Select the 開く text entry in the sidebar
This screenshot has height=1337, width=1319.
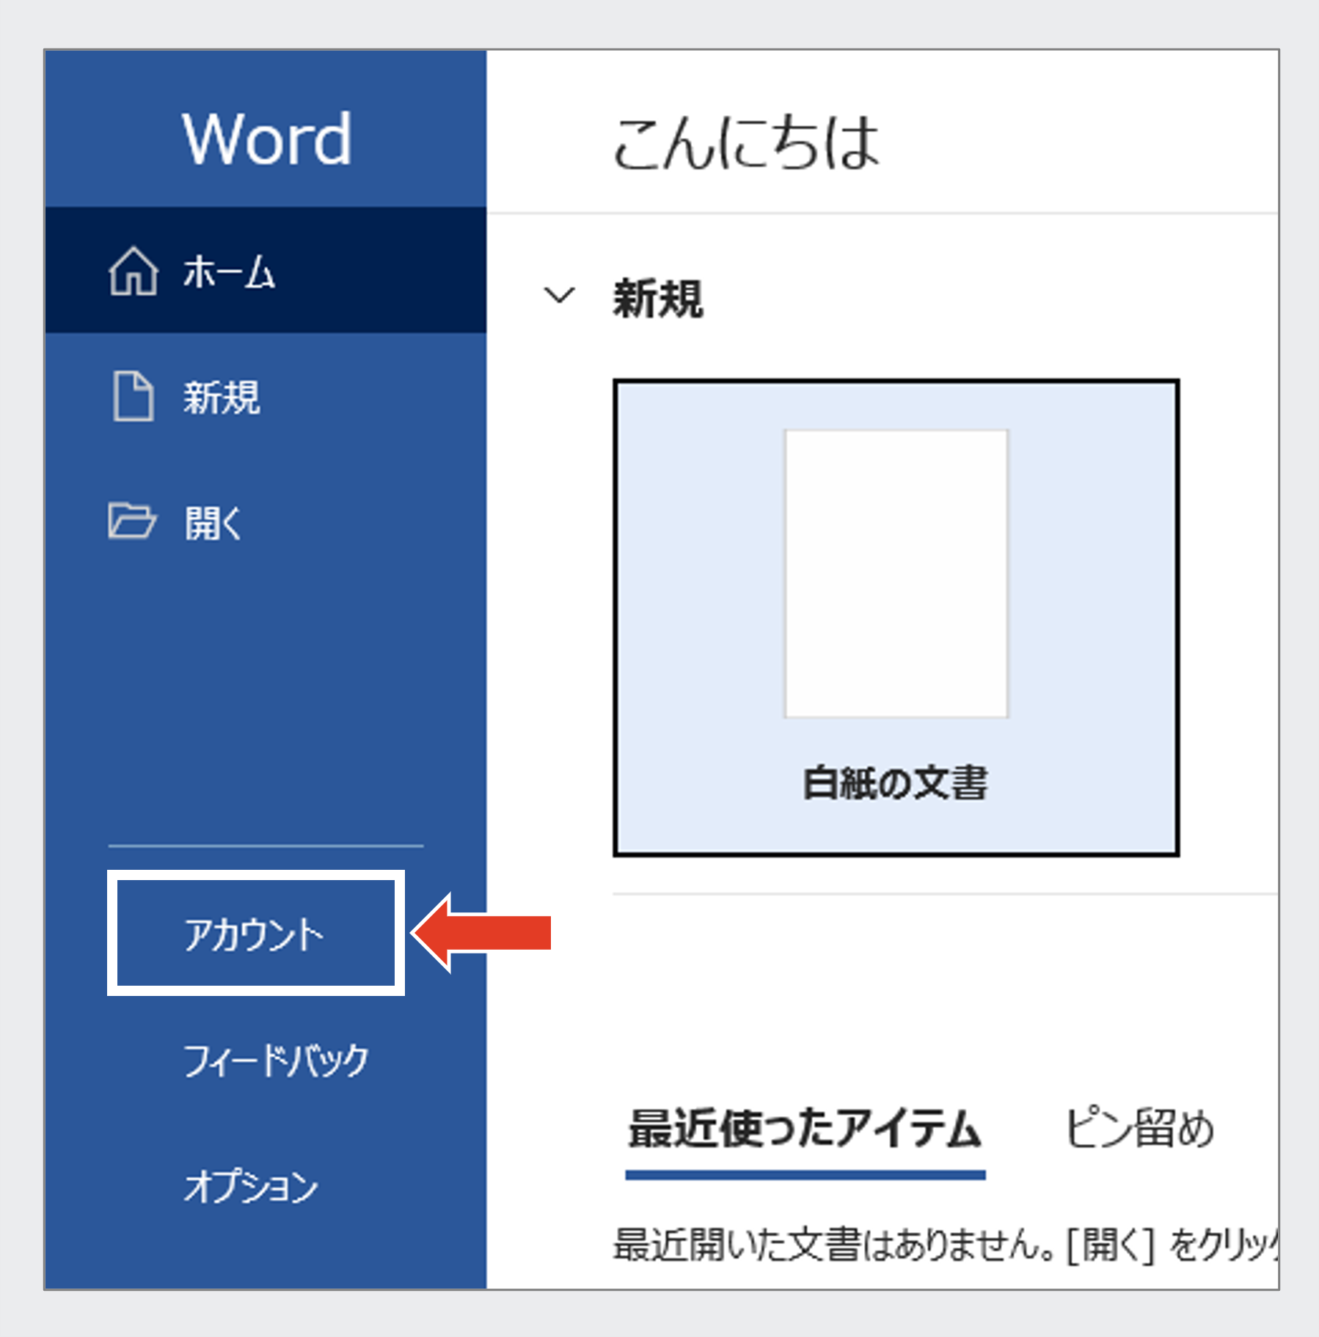[213, 523]
